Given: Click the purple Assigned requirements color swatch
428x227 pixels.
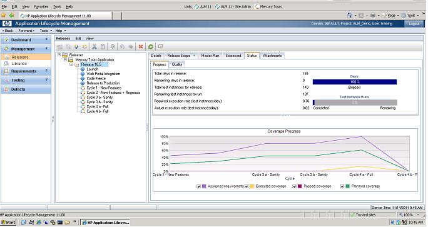Looking at the screenshot, I should [204, 186].
